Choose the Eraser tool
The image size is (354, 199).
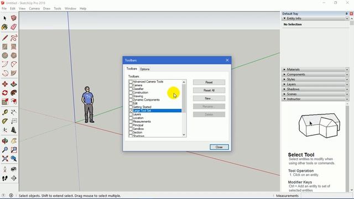(x=13, y=27)
